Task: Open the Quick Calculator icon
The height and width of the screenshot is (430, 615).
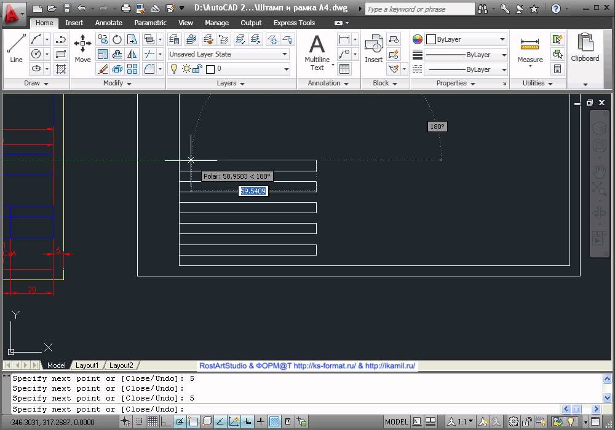Action: (557, 69)
